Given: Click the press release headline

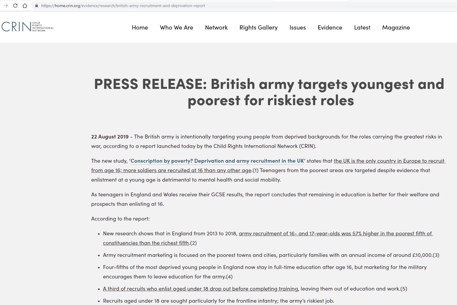Looking at the screenshot, I should click(x=269, y=92).
